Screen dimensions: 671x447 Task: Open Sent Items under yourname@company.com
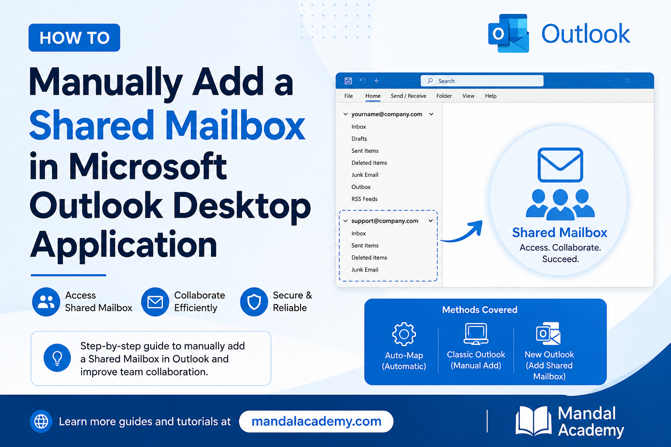pos(365,151)
